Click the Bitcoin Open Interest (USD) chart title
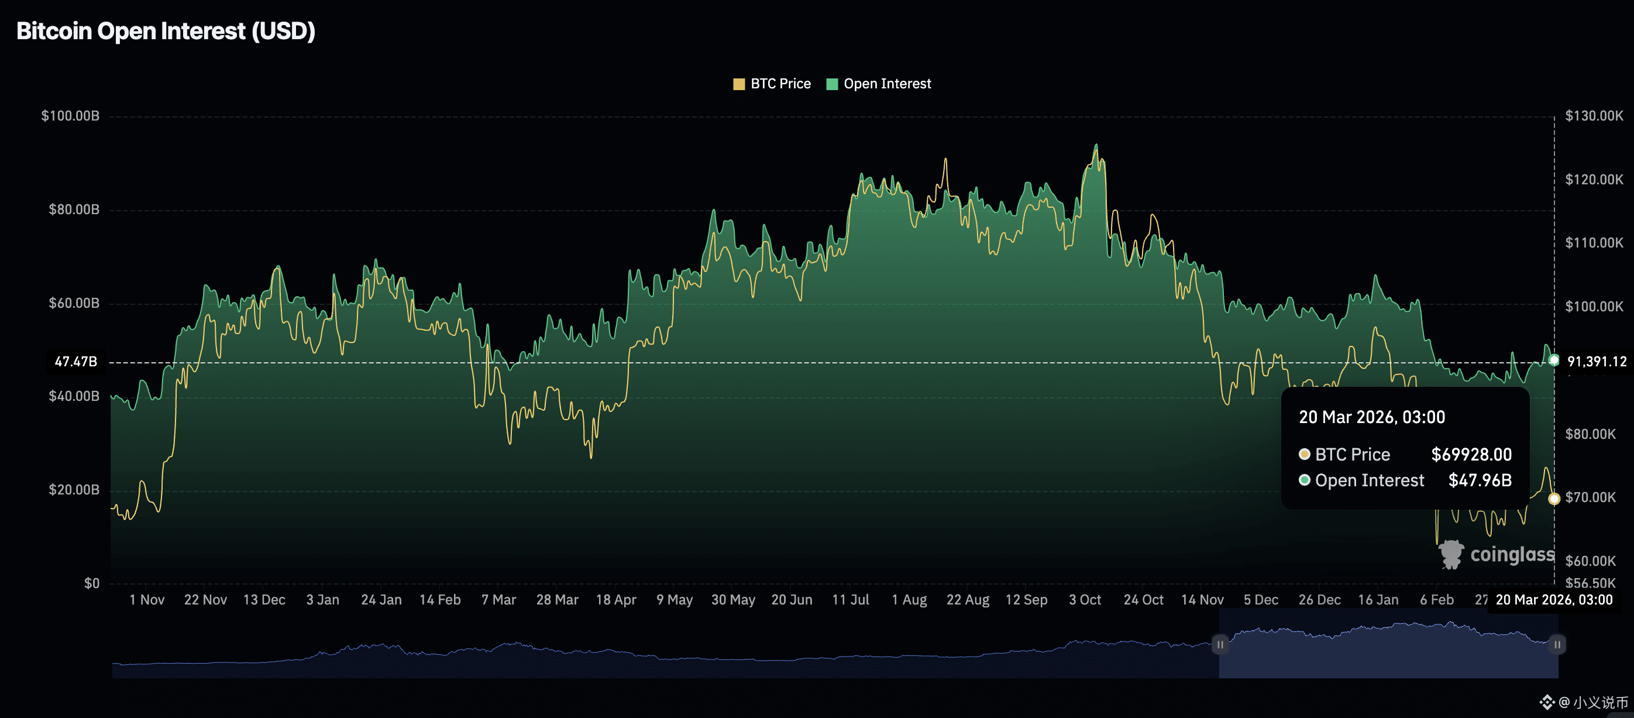The height and width of the screenshot is (718, 1634). click(x=166, y=31)
